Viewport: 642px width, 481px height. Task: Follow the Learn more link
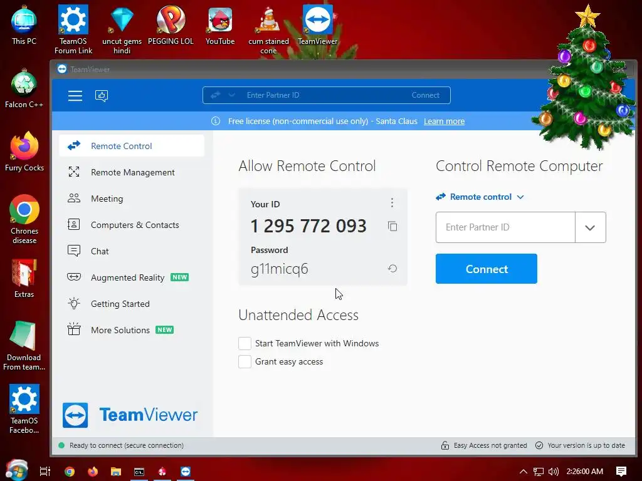click(444, 121)
